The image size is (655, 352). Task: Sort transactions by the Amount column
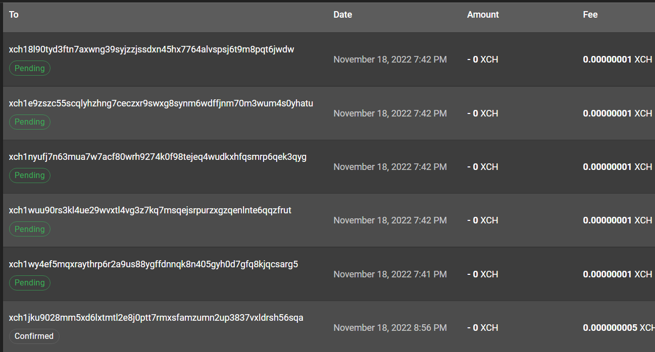[x=483, y=15]
